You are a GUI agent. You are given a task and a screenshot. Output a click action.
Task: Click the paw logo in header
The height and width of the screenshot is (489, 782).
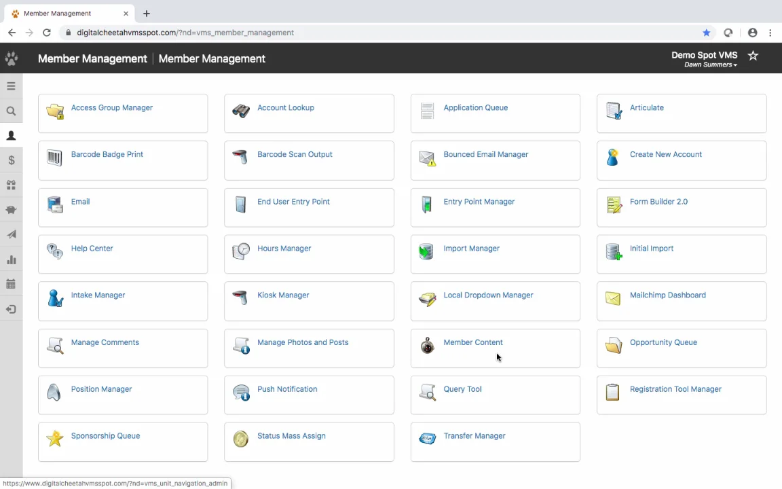[11, 58]
